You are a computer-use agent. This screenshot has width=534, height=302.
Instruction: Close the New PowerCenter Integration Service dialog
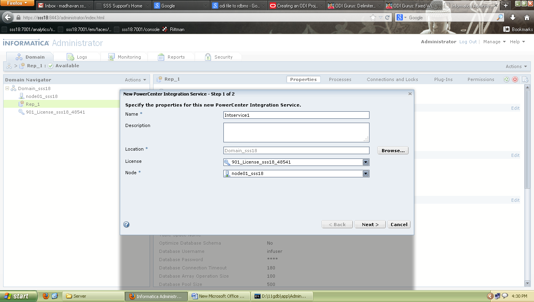click(410, 94)
